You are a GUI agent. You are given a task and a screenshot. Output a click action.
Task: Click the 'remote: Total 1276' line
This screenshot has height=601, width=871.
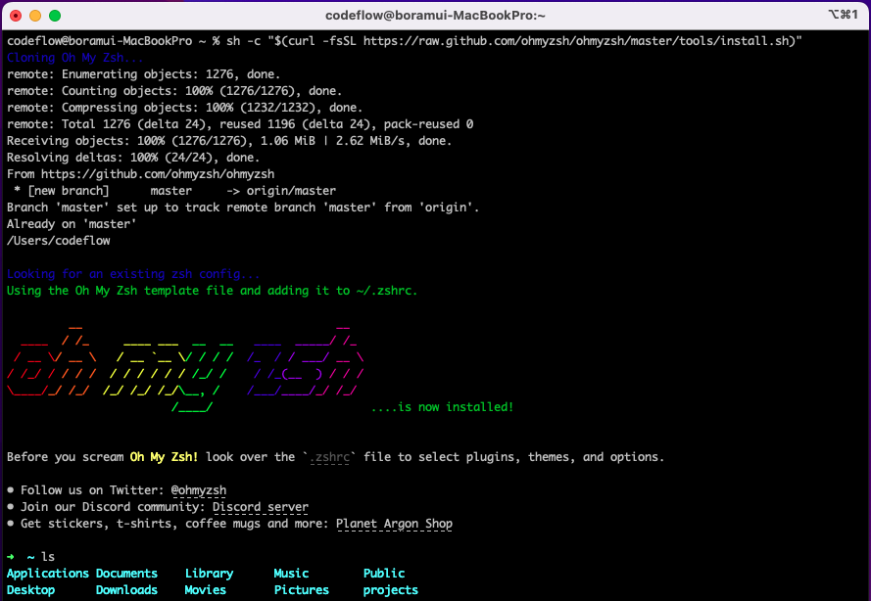[x=240, y=124]
